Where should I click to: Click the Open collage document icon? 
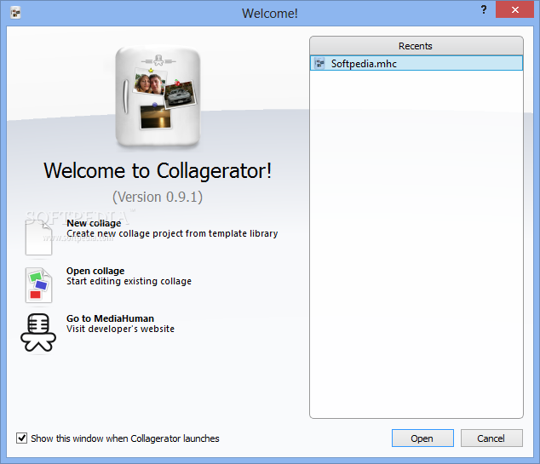38,285
